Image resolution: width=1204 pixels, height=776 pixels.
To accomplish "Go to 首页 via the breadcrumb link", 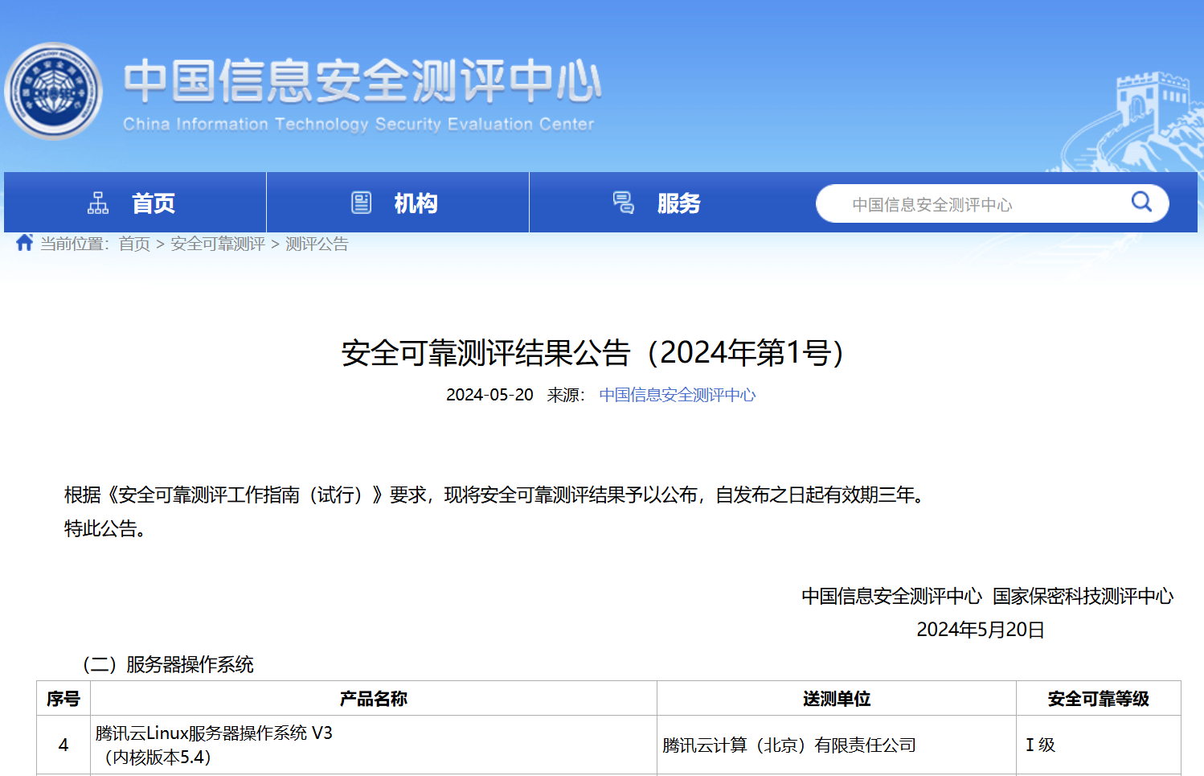I will click(134, 244).
